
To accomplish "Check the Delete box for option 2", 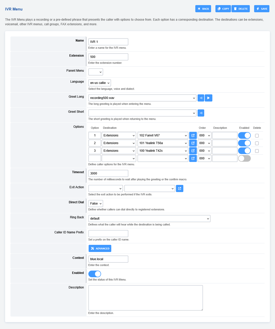I will pos(257,143).
